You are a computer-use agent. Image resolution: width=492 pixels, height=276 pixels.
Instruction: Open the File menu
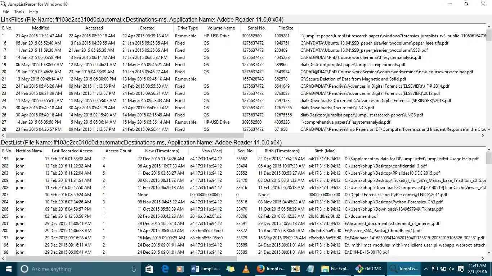[x=6, y=12]
